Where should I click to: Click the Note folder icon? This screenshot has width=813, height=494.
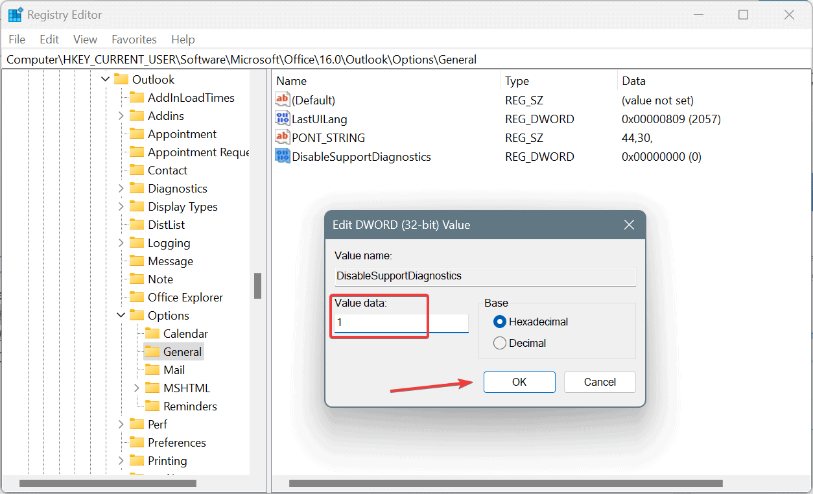137,279
